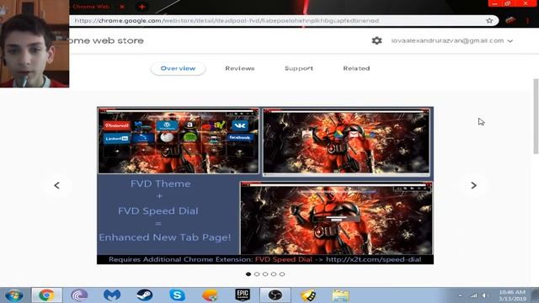Select the second carousel dot
The image size is (539, 303).
[257, 274]
